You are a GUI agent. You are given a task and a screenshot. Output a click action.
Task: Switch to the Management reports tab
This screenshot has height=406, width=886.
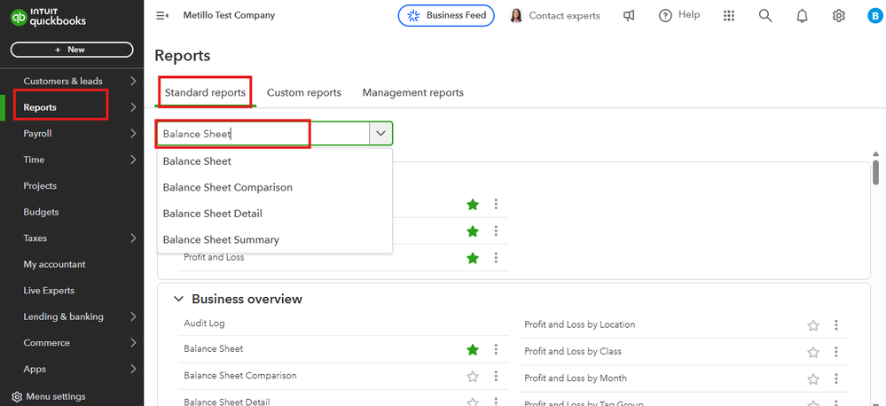click(412, 92)
